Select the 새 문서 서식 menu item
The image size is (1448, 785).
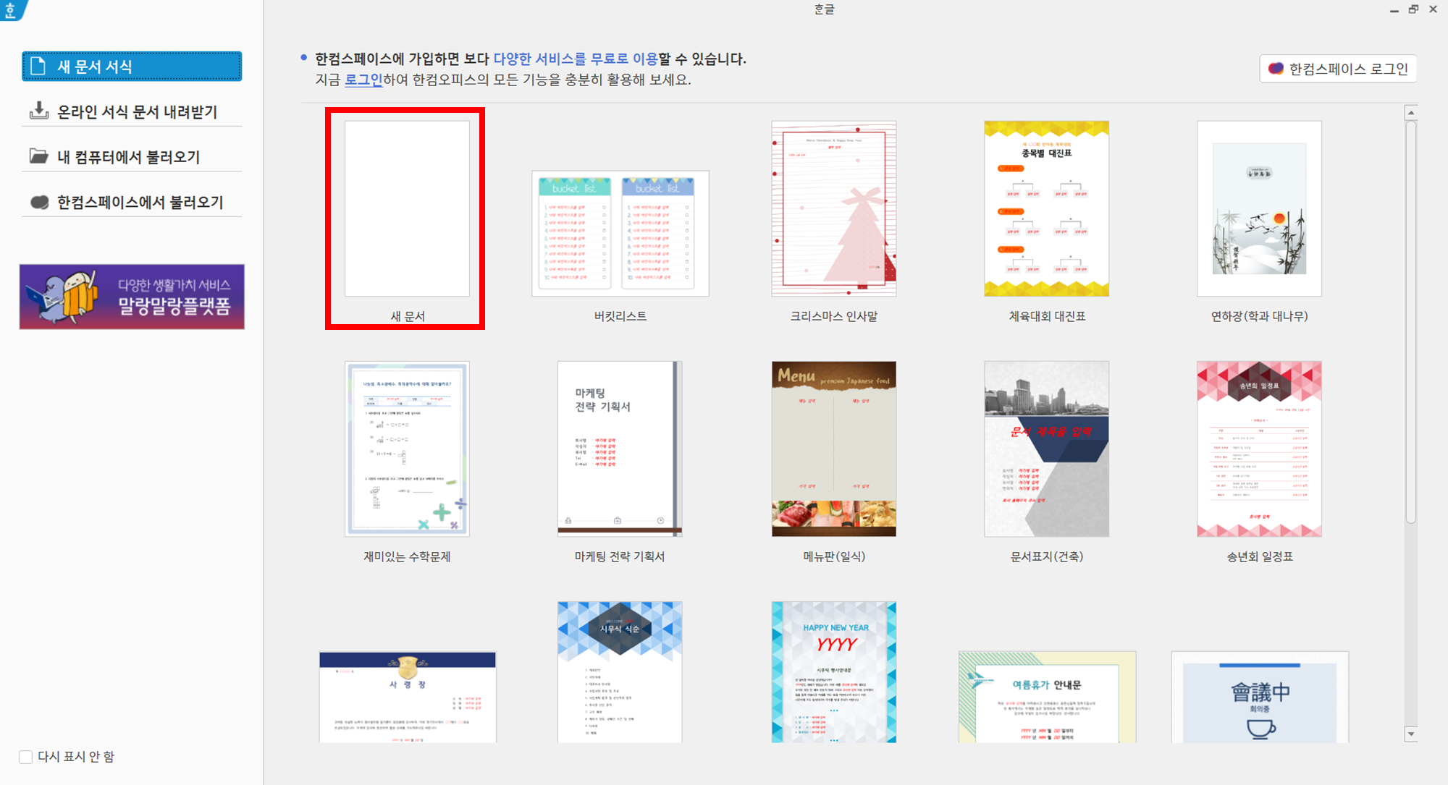click(x=132, y=67)
